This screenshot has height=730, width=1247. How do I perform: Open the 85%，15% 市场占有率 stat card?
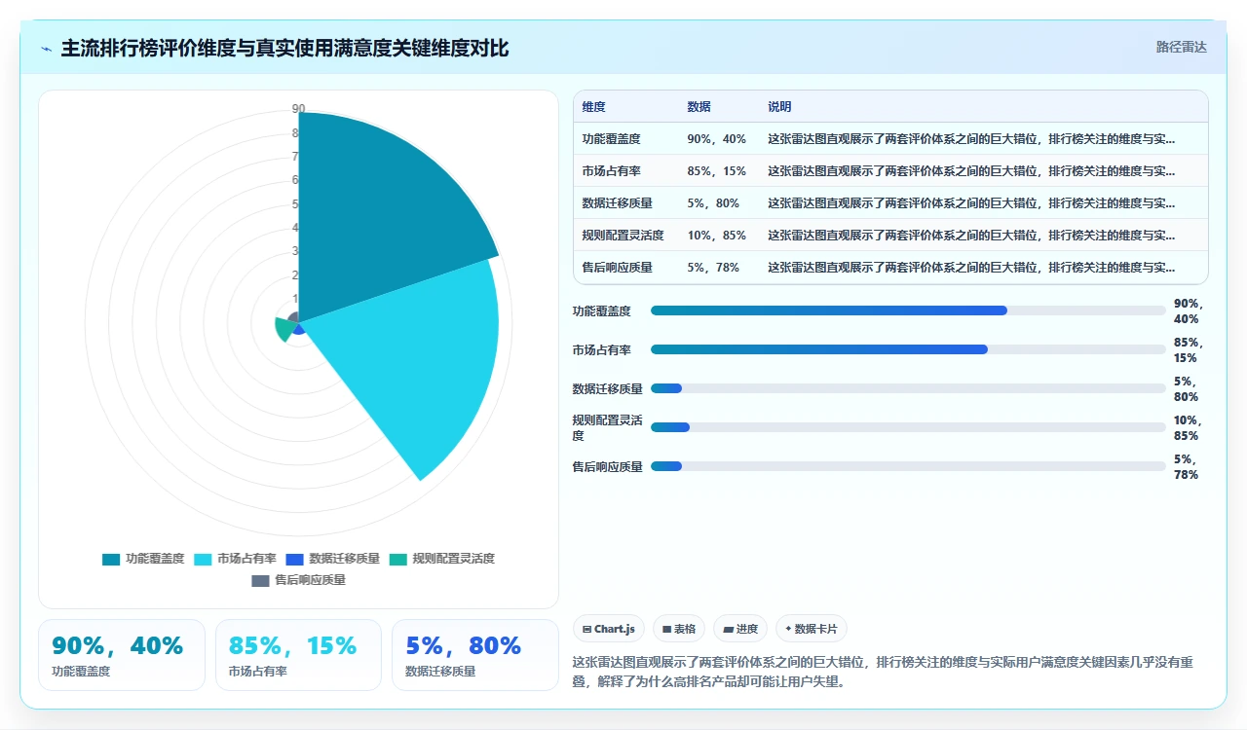(x=298, y=655)
